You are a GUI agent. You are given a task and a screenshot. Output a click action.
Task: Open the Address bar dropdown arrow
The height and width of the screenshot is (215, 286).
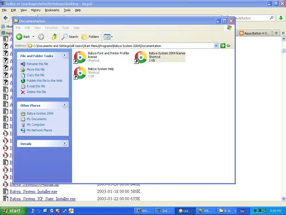tap(216, 46)
